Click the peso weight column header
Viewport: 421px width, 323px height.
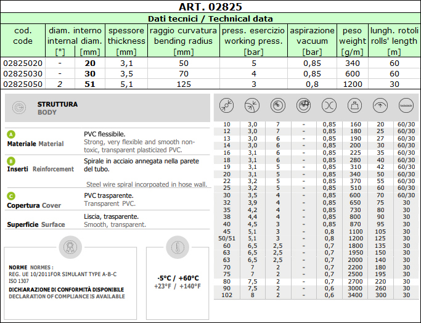(x=352, y=41)
